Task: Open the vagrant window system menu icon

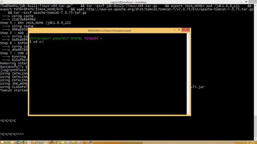Action: click(2, 2)
